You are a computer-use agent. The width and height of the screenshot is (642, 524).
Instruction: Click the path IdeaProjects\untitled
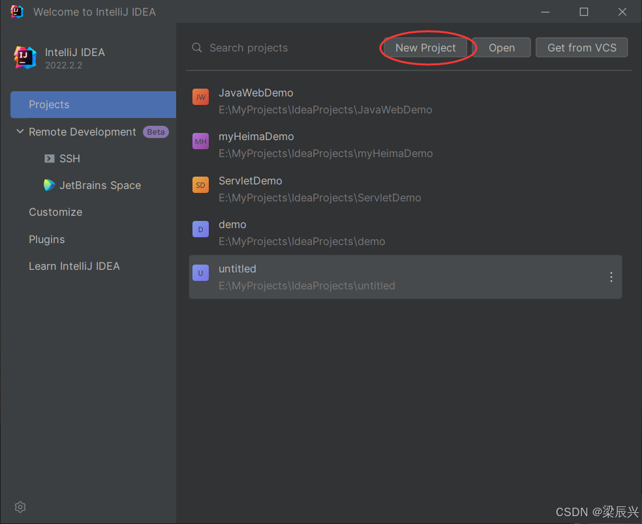click(307, 285)
